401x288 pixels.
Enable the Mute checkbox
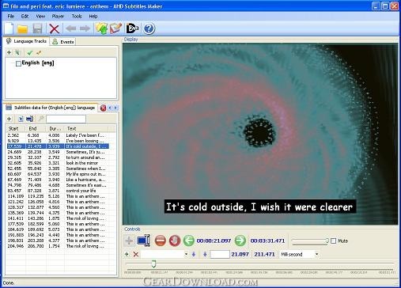click(x=334, y=241)
